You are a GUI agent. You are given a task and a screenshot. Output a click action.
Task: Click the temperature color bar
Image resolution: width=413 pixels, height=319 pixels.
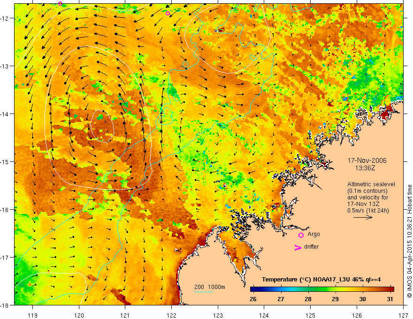click(x=322, y=289)
